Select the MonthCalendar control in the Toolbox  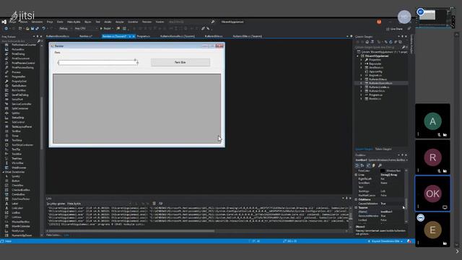tap(21, 226)
